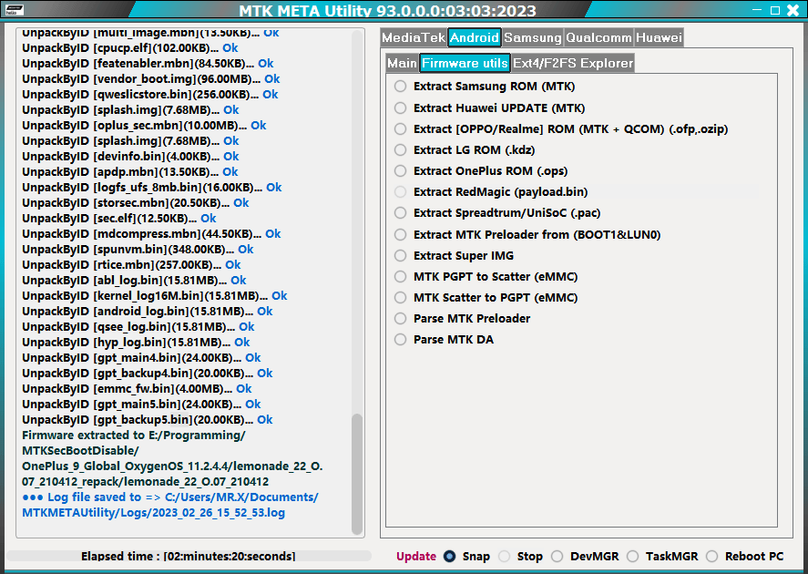The height and width of the screenshot is (574, 808).
Task: Open the Huawei tab
Action: coord(659,37)
